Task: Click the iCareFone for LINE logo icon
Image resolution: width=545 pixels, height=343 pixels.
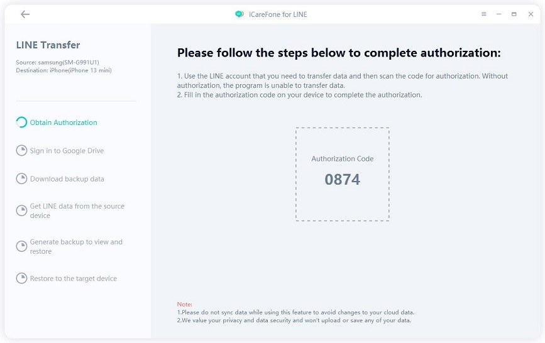Action: pyautogui.click(x=239, y=14)
